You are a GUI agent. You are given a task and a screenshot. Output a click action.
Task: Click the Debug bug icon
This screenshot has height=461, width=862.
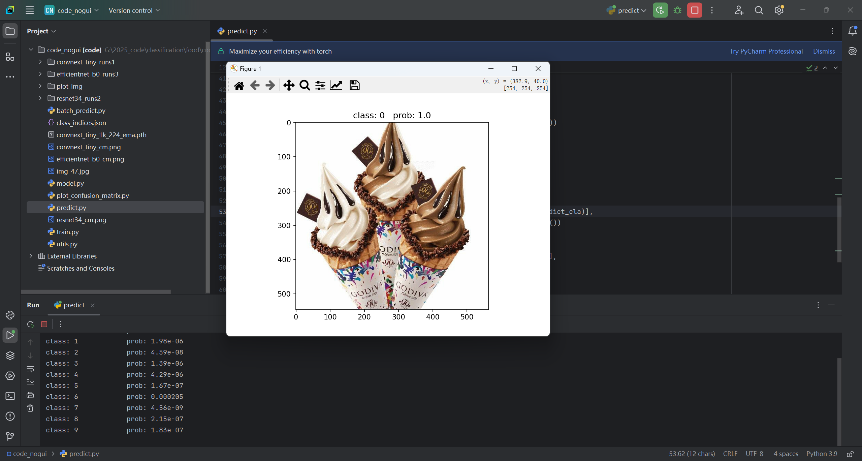pyautogui.click(x=677, y=10)
